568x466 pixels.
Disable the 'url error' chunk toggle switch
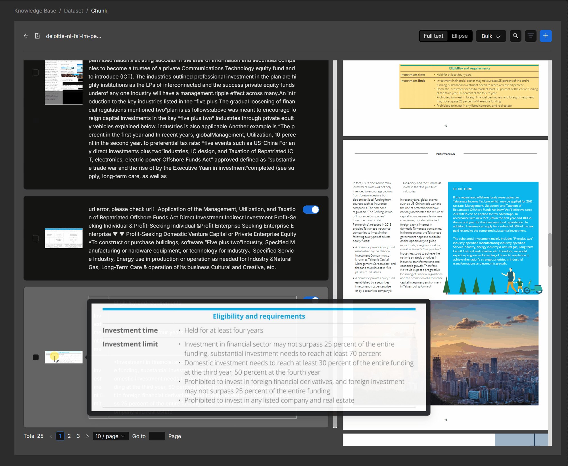[311, 210]
